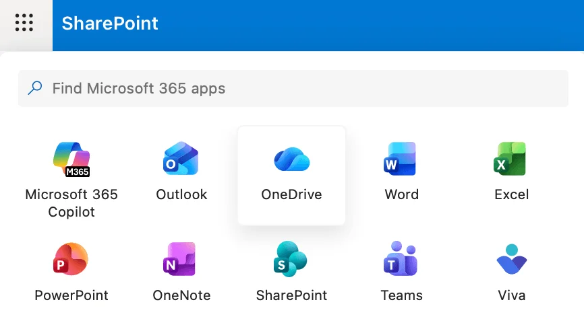Click the 'OneDrive' label text
This screenshot has width=584, height=331.
pos(291,194)
